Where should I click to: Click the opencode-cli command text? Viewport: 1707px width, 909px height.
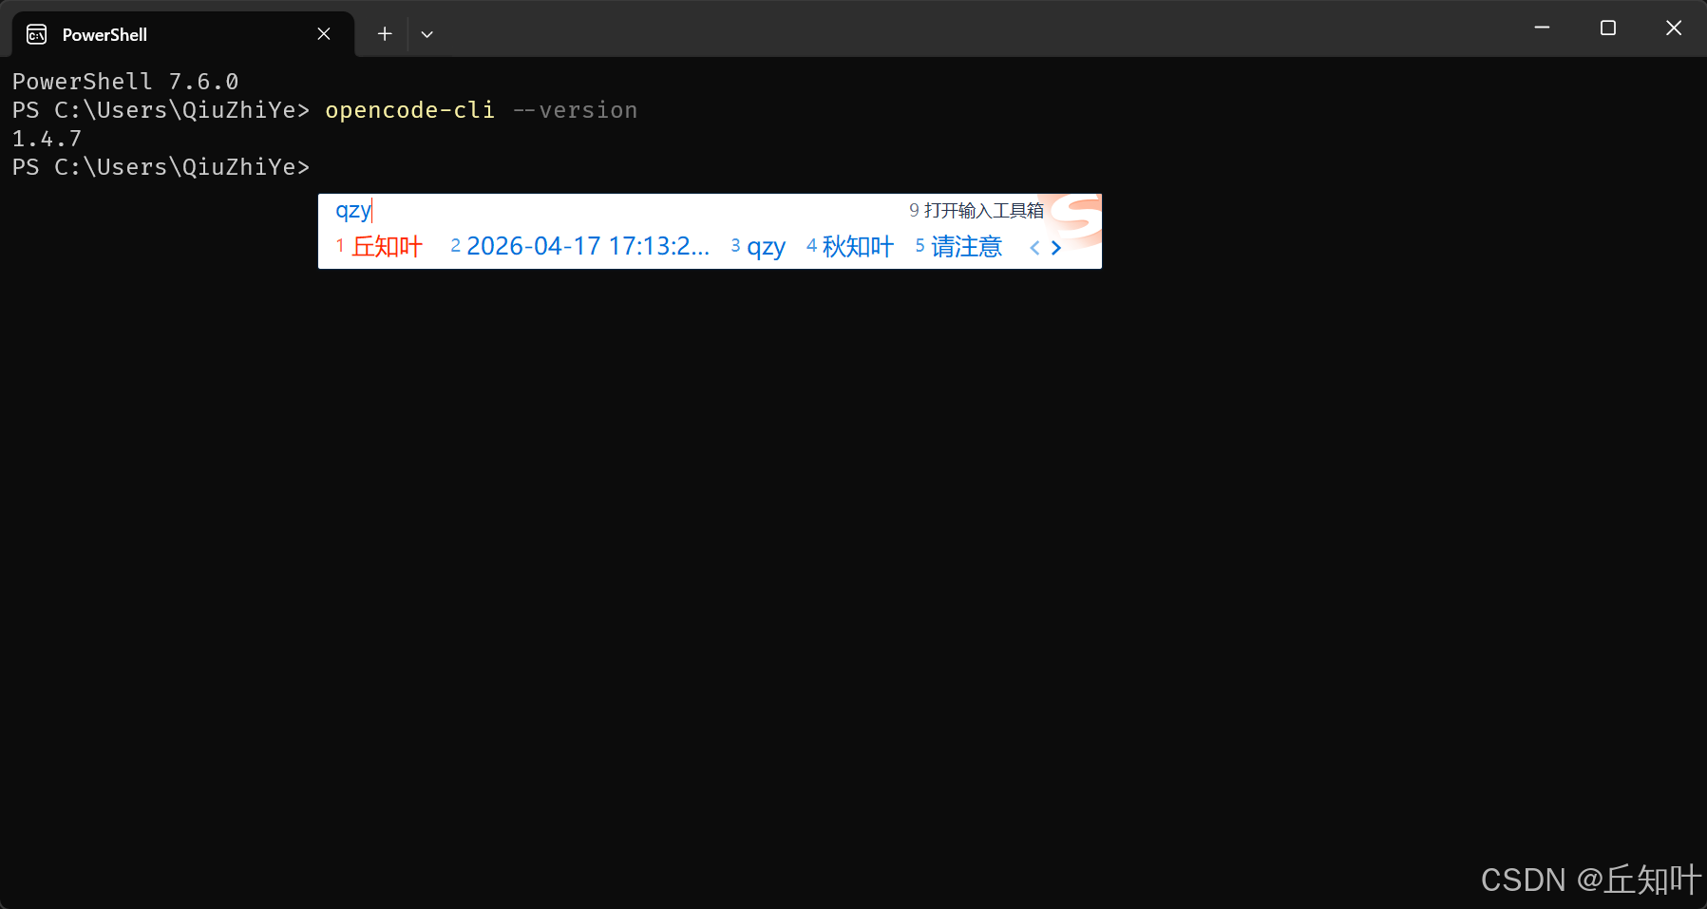410,110
